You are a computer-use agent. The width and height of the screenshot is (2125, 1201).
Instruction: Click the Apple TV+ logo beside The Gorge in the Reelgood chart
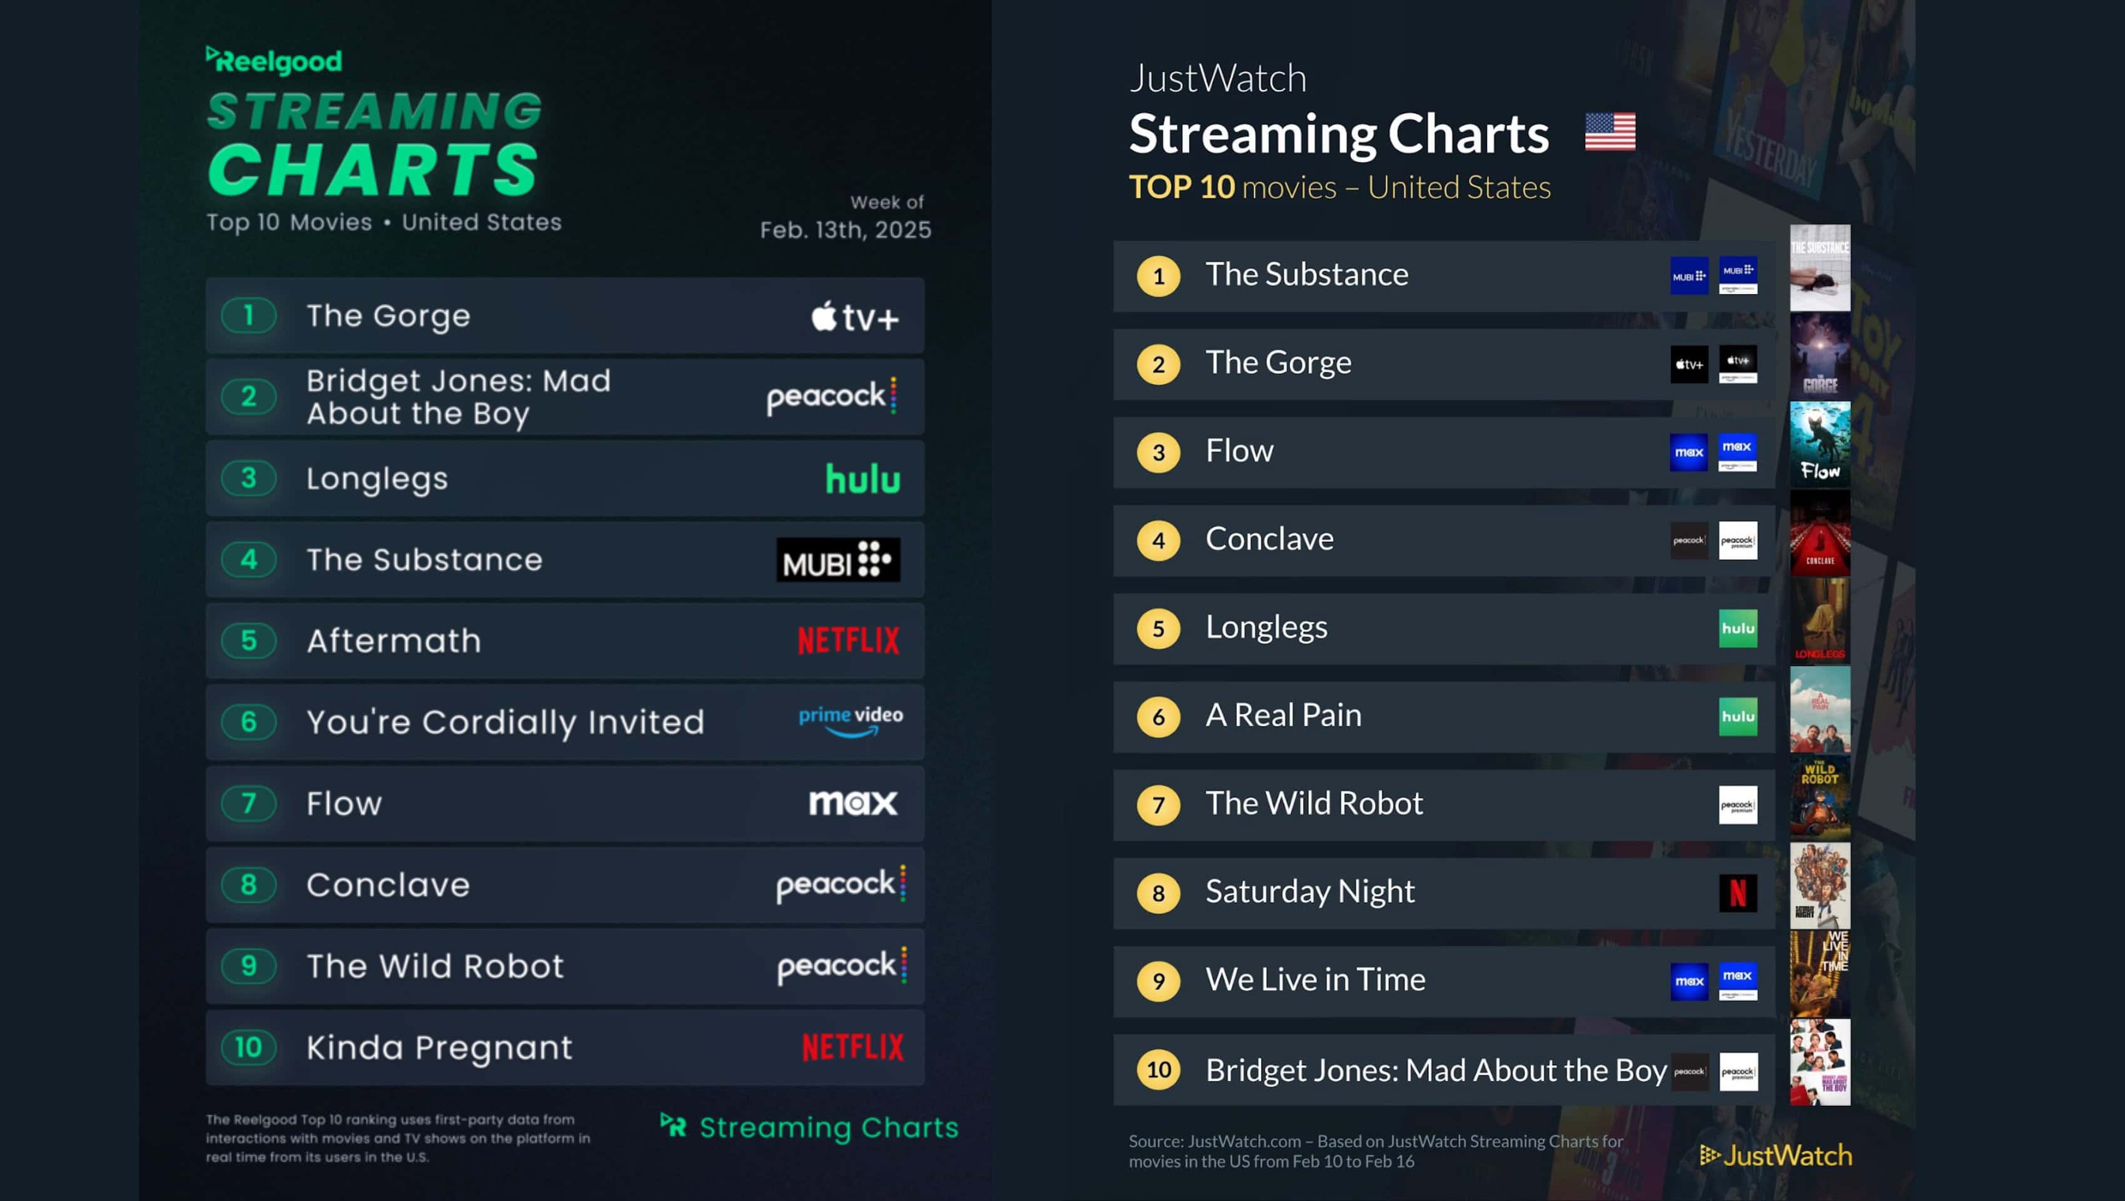click(x=855, y=317)
